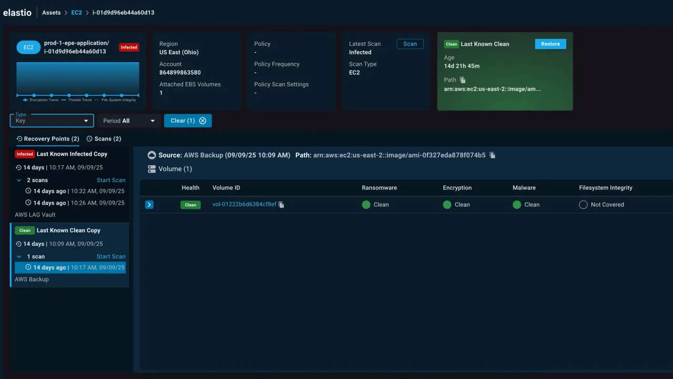Screen dimensions: 673x379
Task: Go to Assets breadcrumb
Action: click(x=52, y=13)
